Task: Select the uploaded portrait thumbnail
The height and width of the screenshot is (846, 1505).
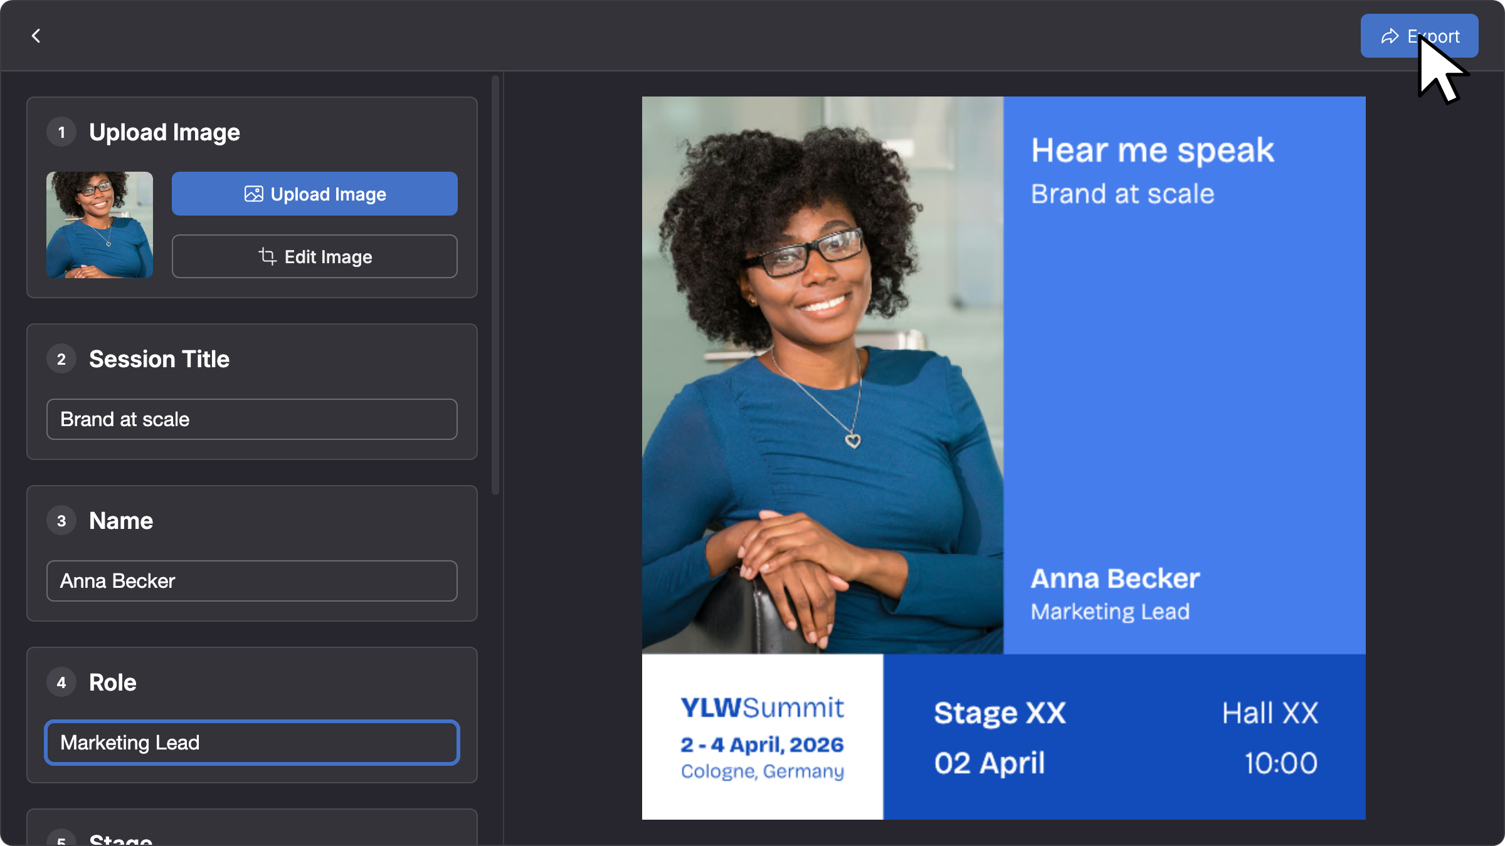Action: click(x=100, y=225)
